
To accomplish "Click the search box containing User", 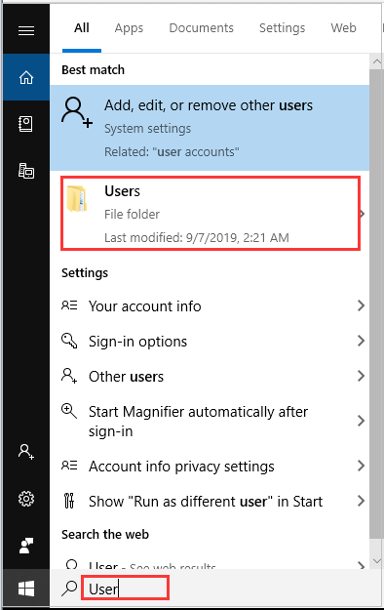I will pyautogui.click(x=125, y=589).
